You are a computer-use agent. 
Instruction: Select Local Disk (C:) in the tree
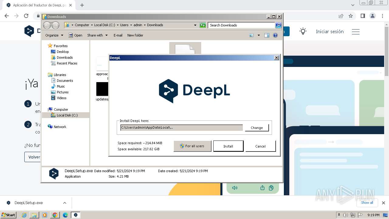click(67, 115)
